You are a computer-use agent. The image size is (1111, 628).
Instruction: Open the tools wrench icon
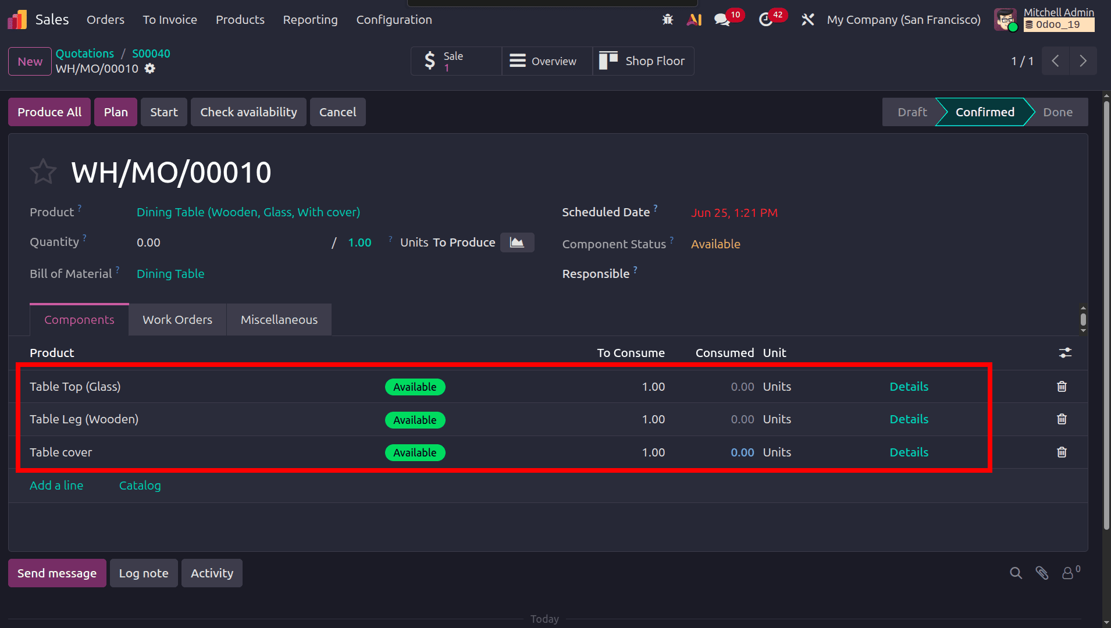(807, 20)
